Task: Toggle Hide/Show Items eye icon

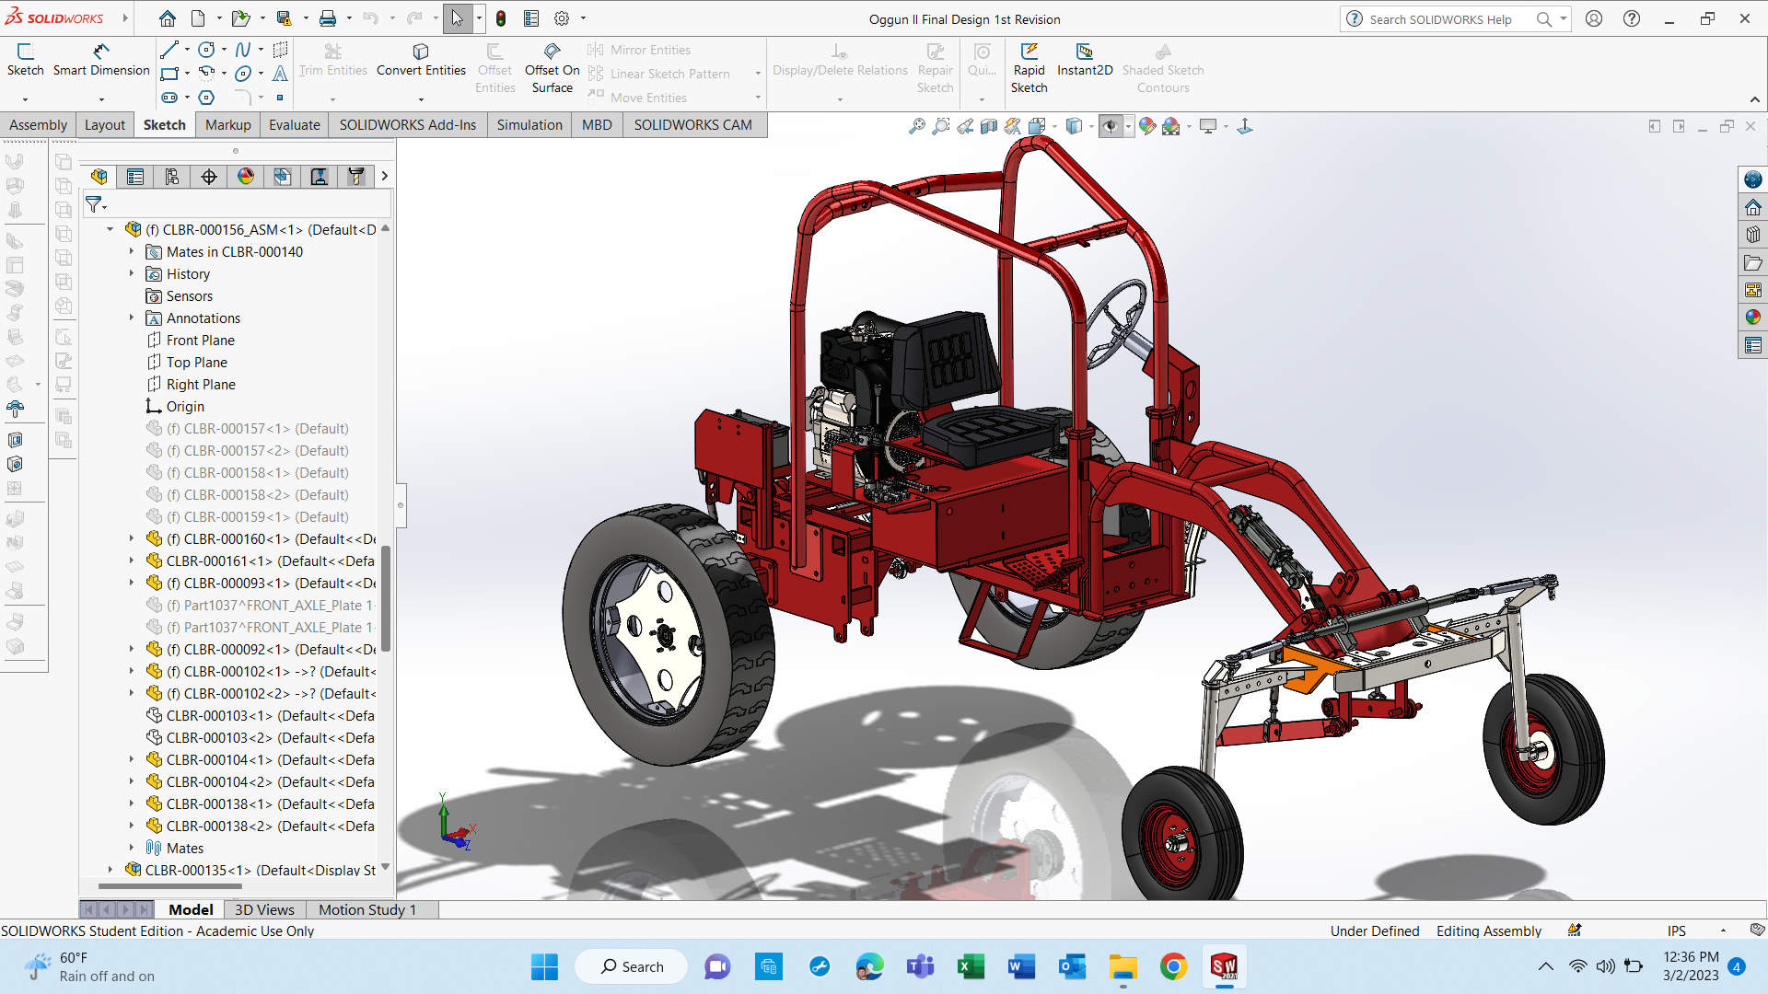Action: (x=1111, y=126)
